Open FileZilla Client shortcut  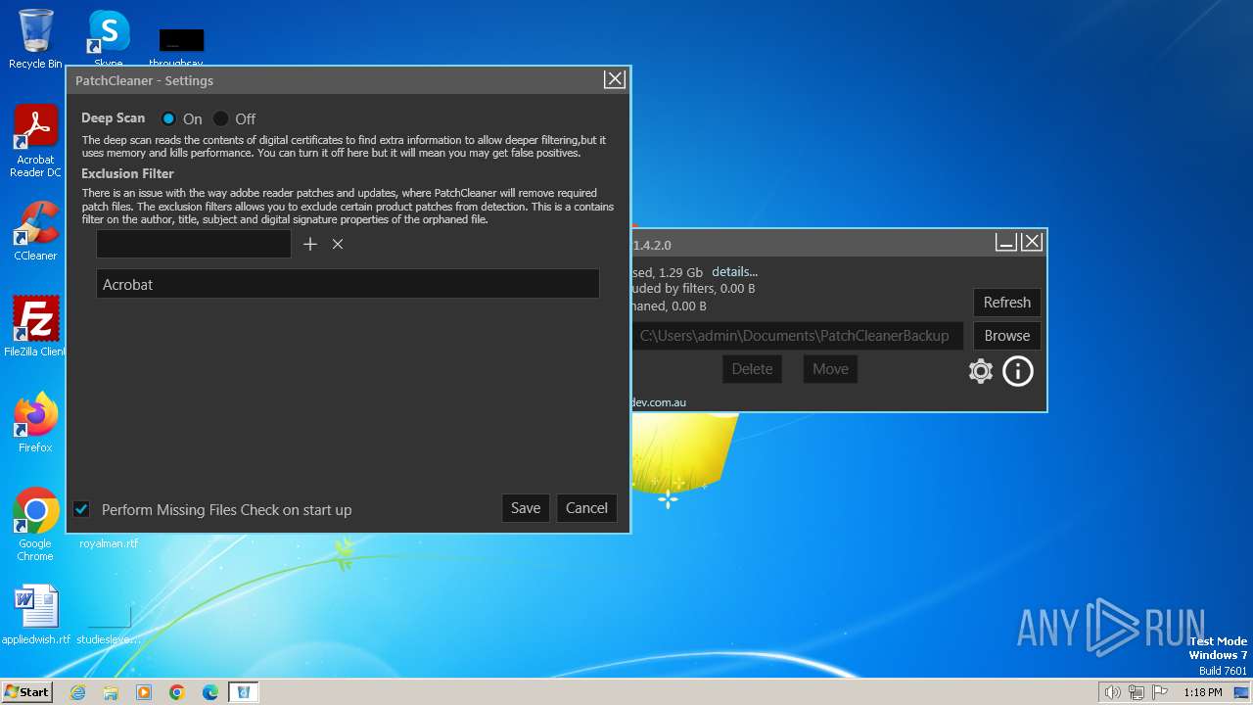pyautogui.click(x=35, y=326)
